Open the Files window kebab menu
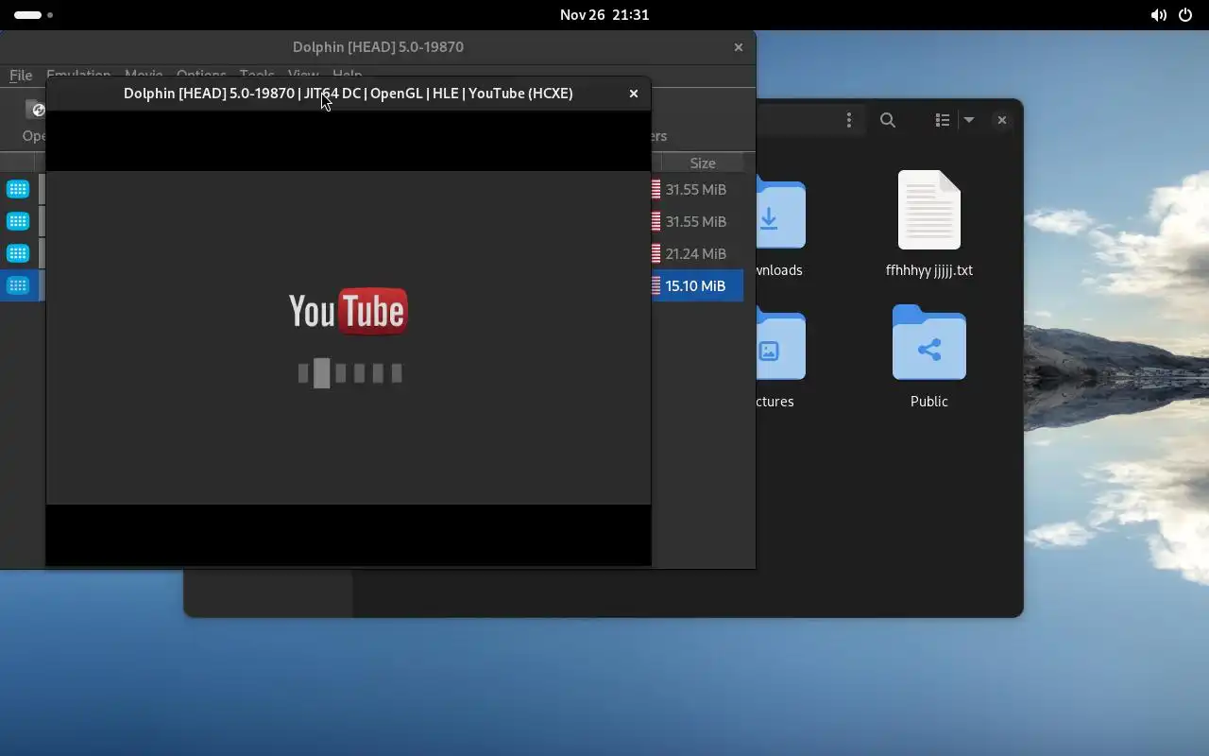Viewport: 1209px width, 756px height. pyautogui.click(x=849, y=120)
